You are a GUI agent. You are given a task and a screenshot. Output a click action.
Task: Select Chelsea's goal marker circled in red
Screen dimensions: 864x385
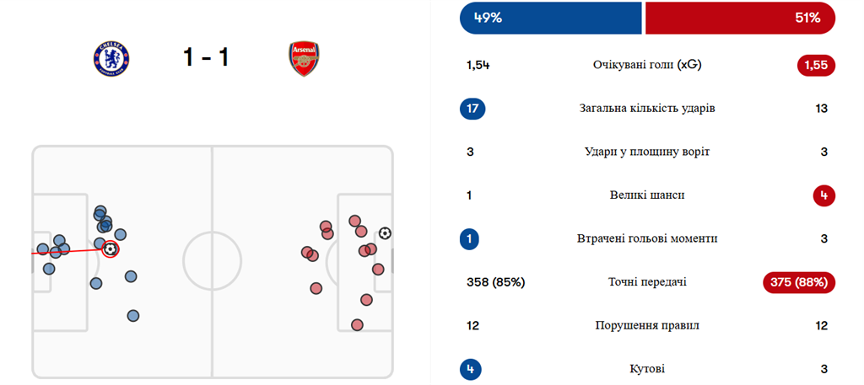coord(110,249)
